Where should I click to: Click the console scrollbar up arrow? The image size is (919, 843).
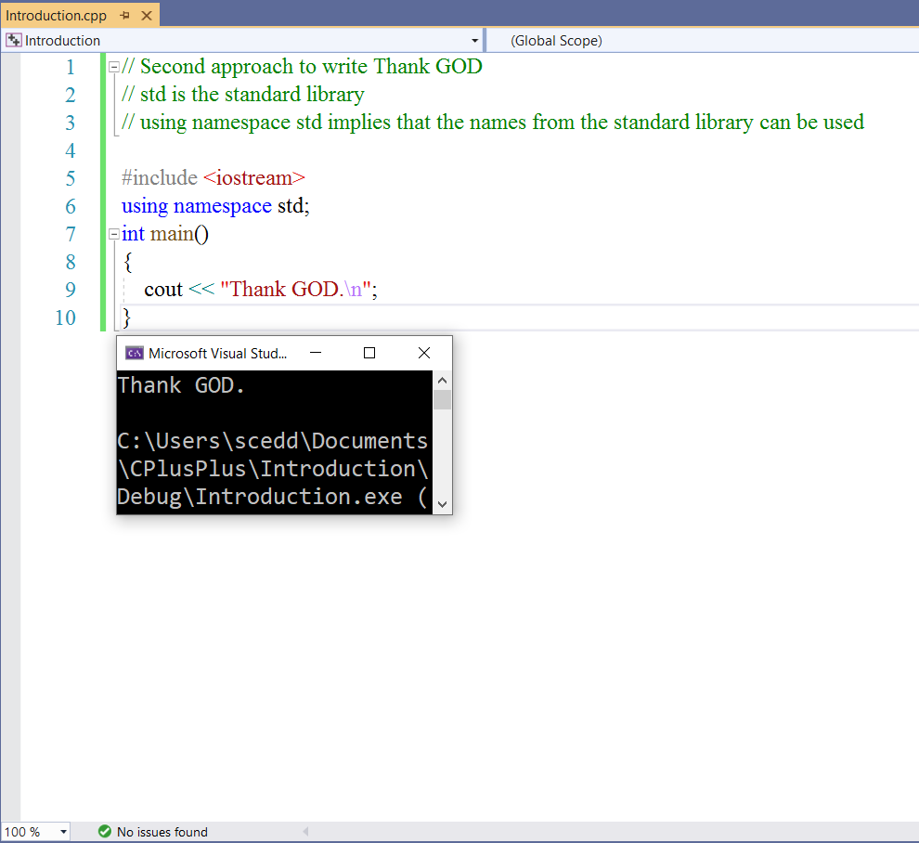(x=443, y=381)
